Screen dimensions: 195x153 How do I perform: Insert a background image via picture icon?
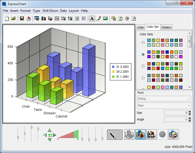coord(105,18)
